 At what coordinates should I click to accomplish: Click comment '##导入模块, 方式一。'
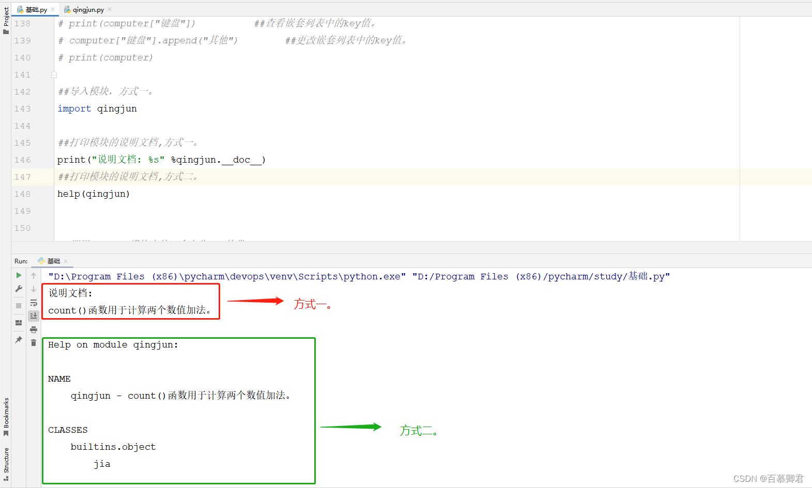click(x=105, y=91)
